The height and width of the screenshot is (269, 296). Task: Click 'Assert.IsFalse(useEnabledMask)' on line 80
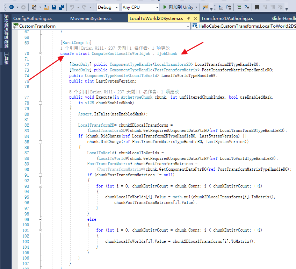coord(112,114)
